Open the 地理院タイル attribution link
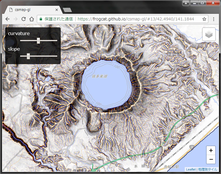The height and width of the screenshot is (174, 221). pos(207,169)
